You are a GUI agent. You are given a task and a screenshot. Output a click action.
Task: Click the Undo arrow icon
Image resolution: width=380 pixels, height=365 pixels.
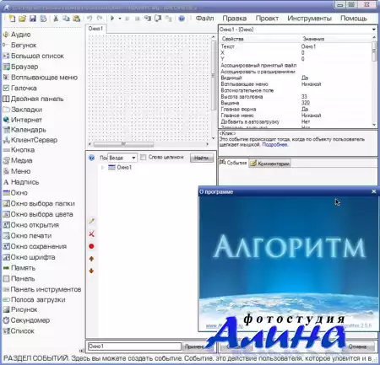click(90, 19)
